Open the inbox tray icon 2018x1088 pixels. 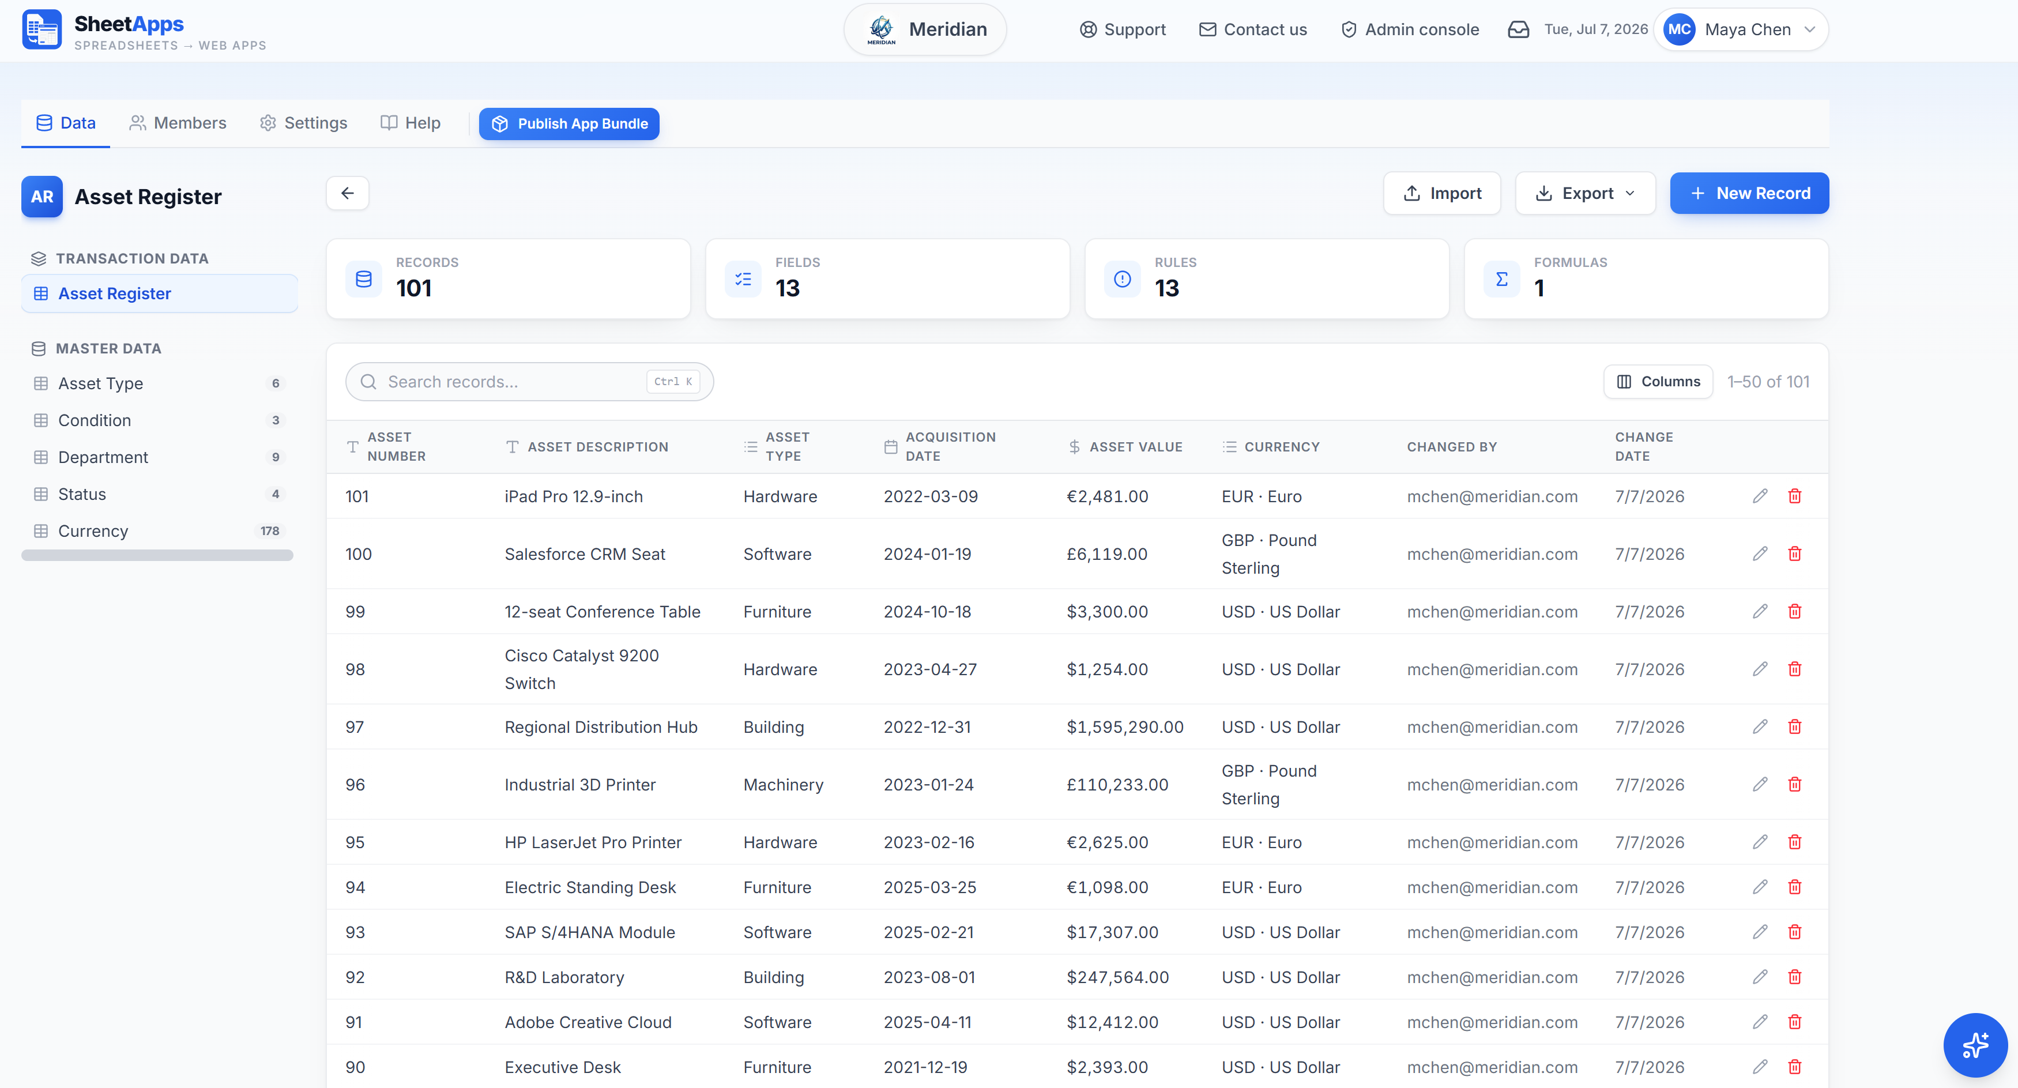1518,30
